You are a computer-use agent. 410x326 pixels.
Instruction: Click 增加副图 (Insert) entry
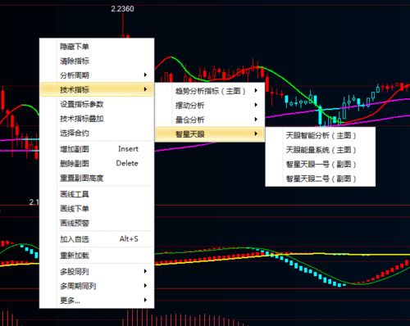pos(97,149)
